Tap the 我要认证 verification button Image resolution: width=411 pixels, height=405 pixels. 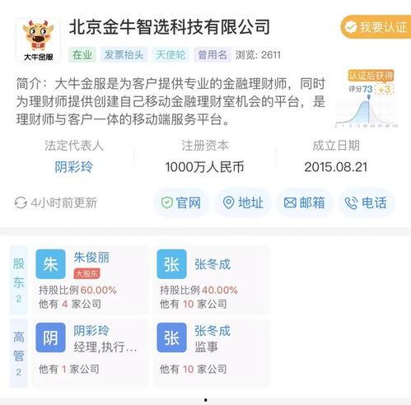tap(376, 27)
